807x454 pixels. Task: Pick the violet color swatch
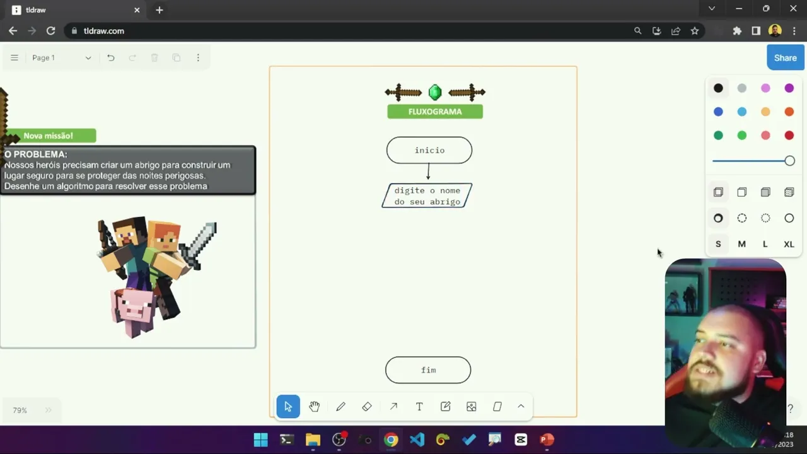point(789,88)
